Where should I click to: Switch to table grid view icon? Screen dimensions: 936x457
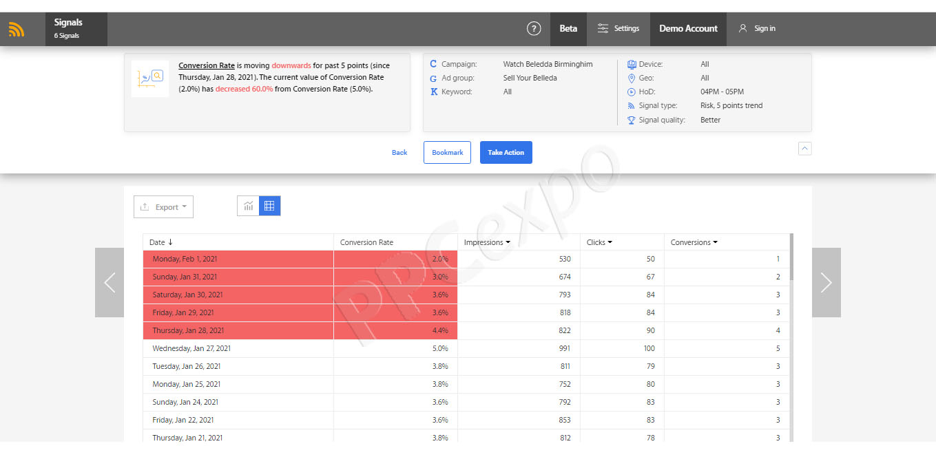click(269, 206)
